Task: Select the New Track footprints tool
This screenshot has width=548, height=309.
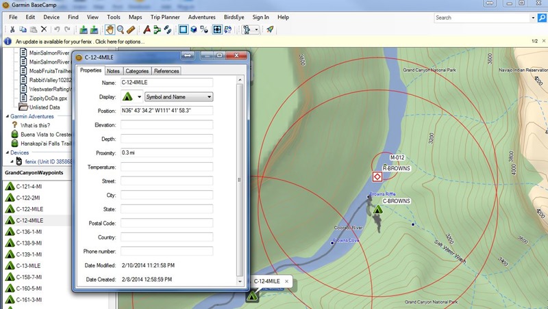Action: [x=168, y=29]
